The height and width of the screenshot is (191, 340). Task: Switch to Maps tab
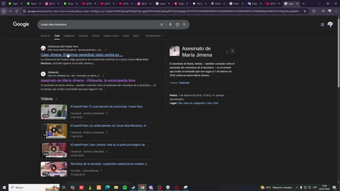[126, 36]
